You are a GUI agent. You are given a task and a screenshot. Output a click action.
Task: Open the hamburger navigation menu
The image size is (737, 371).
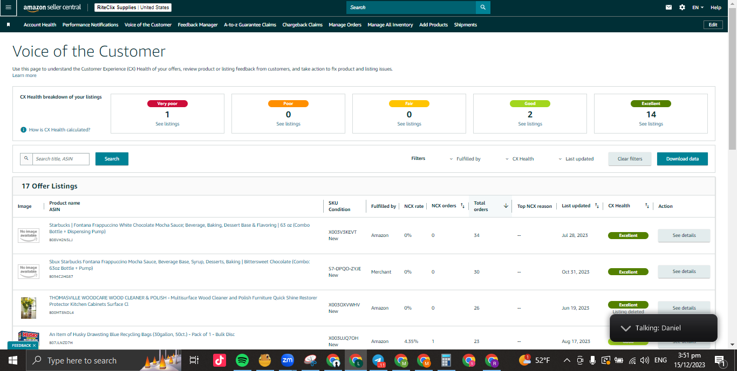tap(8, 8)
